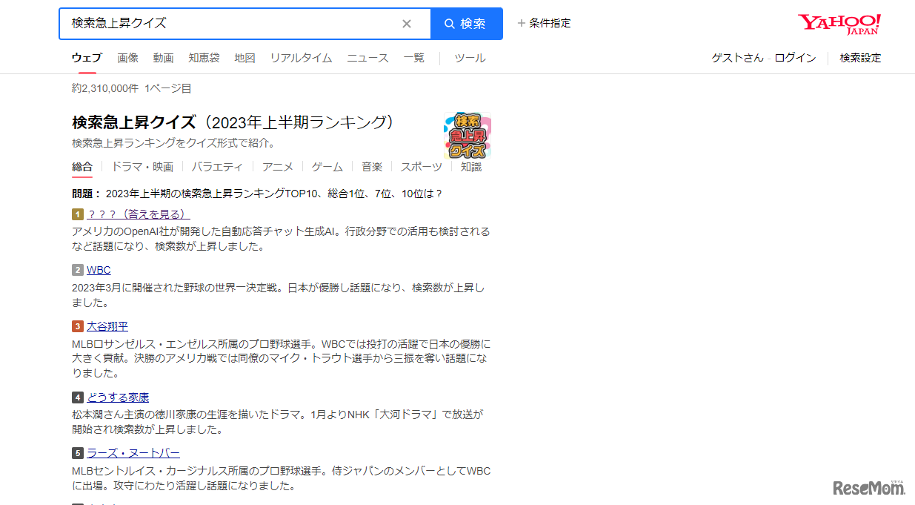Open 検索設定 search settings
The height and width of the screenshot is (505, 915).
click(859, 57)
